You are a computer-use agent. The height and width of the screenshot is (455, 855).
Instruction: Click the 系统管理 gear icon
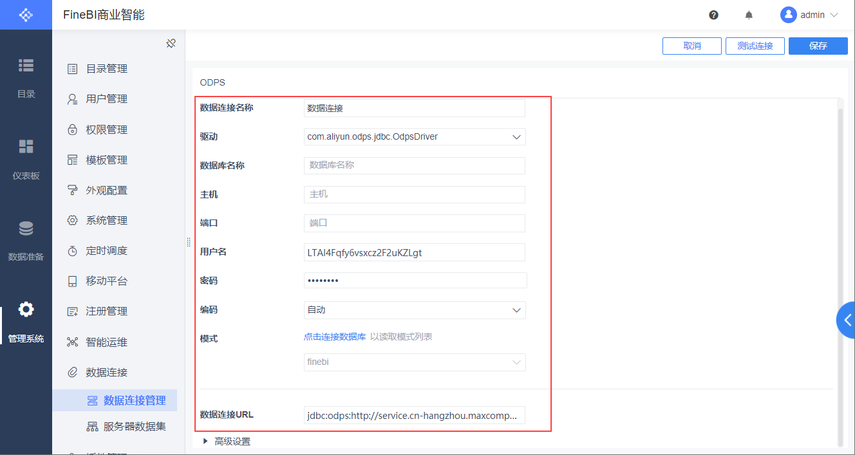pos(73,220)
